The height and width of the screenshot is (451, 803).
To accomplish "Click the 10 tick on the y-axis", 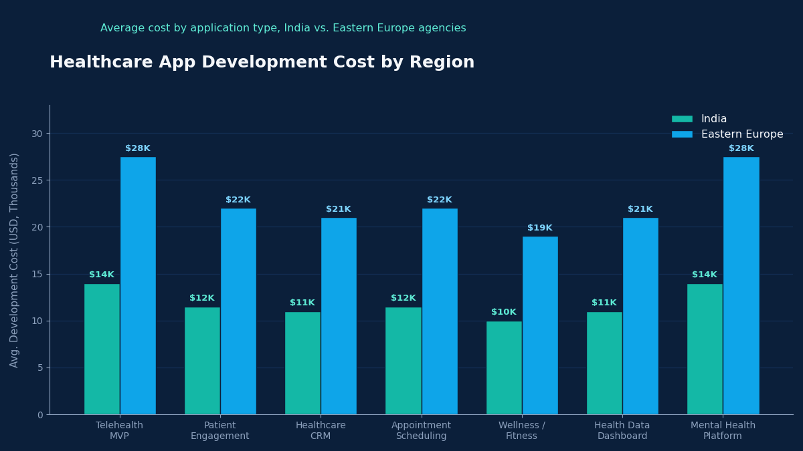I will coord(37,321).
